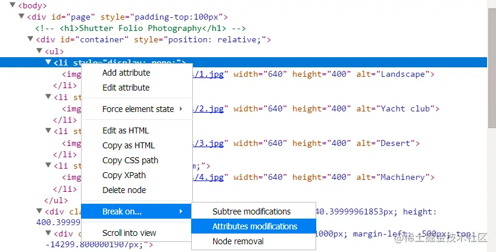Click the Break on... submenu arrow
Screen dimensions: 496x252
click(181, 211)
